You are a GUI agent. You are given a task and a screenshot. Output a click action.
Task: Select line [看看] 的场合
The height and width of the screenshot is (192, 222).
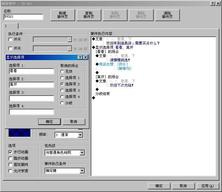point(107,52)
